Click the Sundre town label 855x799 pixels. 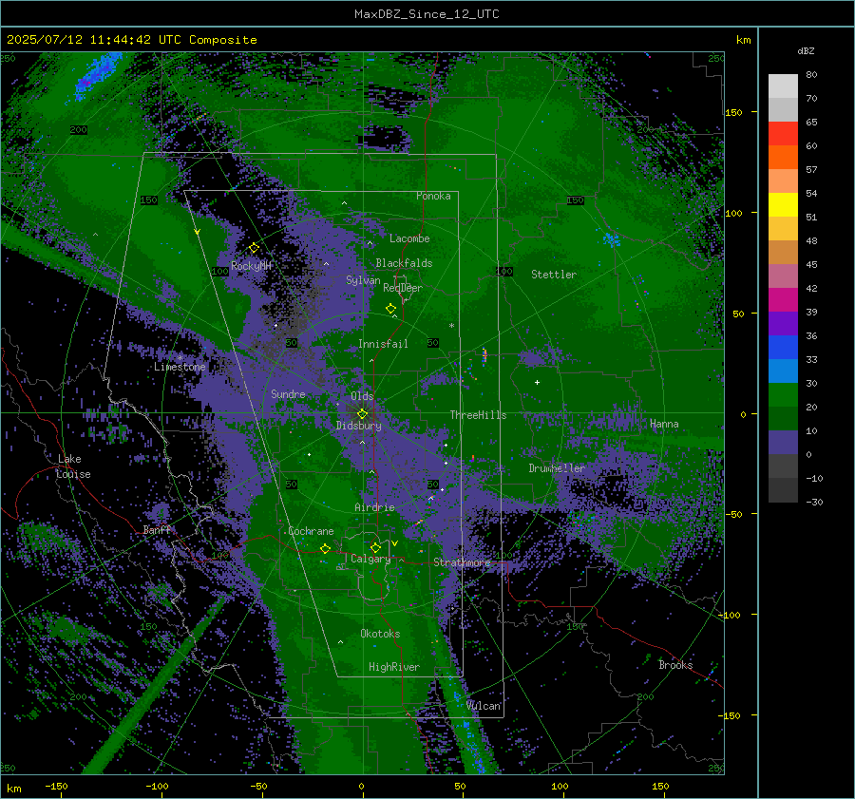pyautogui.click(x=288, y=393)
